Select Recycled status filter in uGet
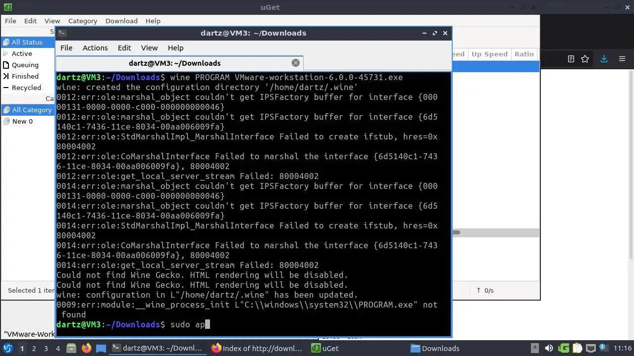This screenshot has height=356, width=634. click(28, 88)
